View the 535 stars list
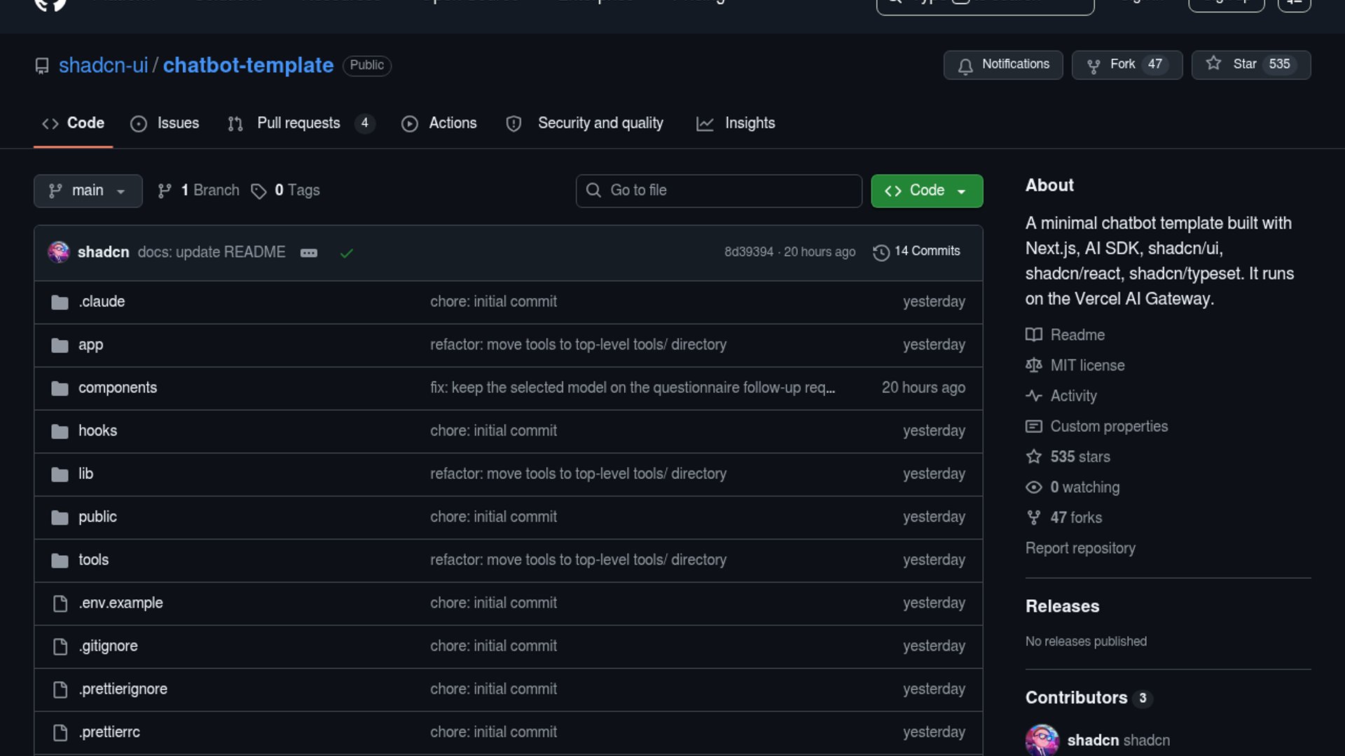Image resolution: width=1345 pixels, height=756 pixels. 1068,457
